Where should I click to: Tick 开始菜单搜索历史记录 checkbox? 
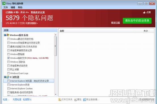tap(9, 50)
